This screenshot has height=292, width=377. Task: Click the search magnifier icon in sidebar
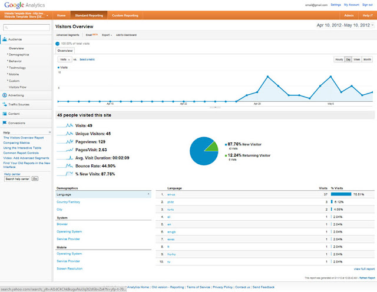[x=6, y=28]
